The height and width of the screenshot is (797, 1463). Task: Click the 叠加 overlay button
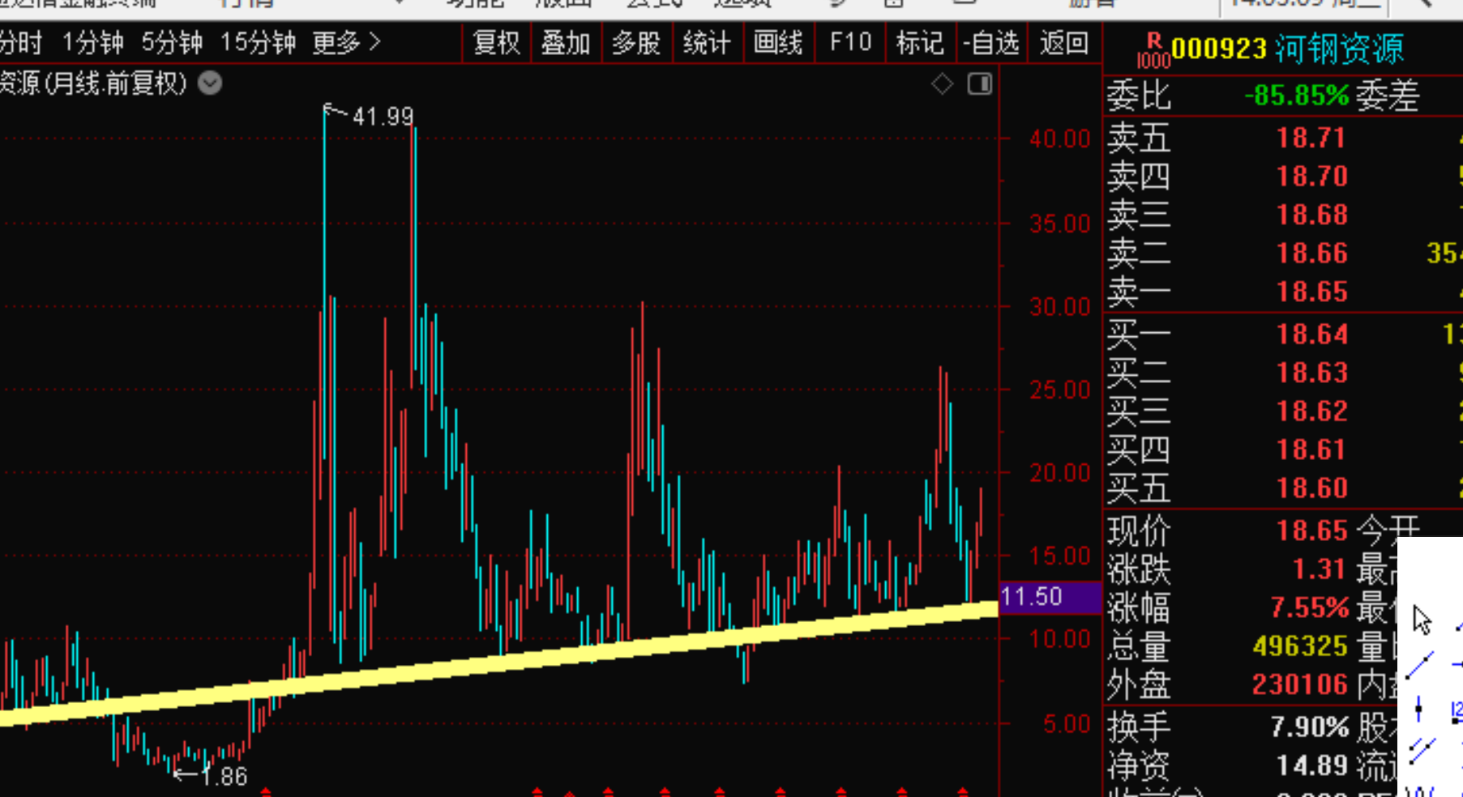coord(566,42)
